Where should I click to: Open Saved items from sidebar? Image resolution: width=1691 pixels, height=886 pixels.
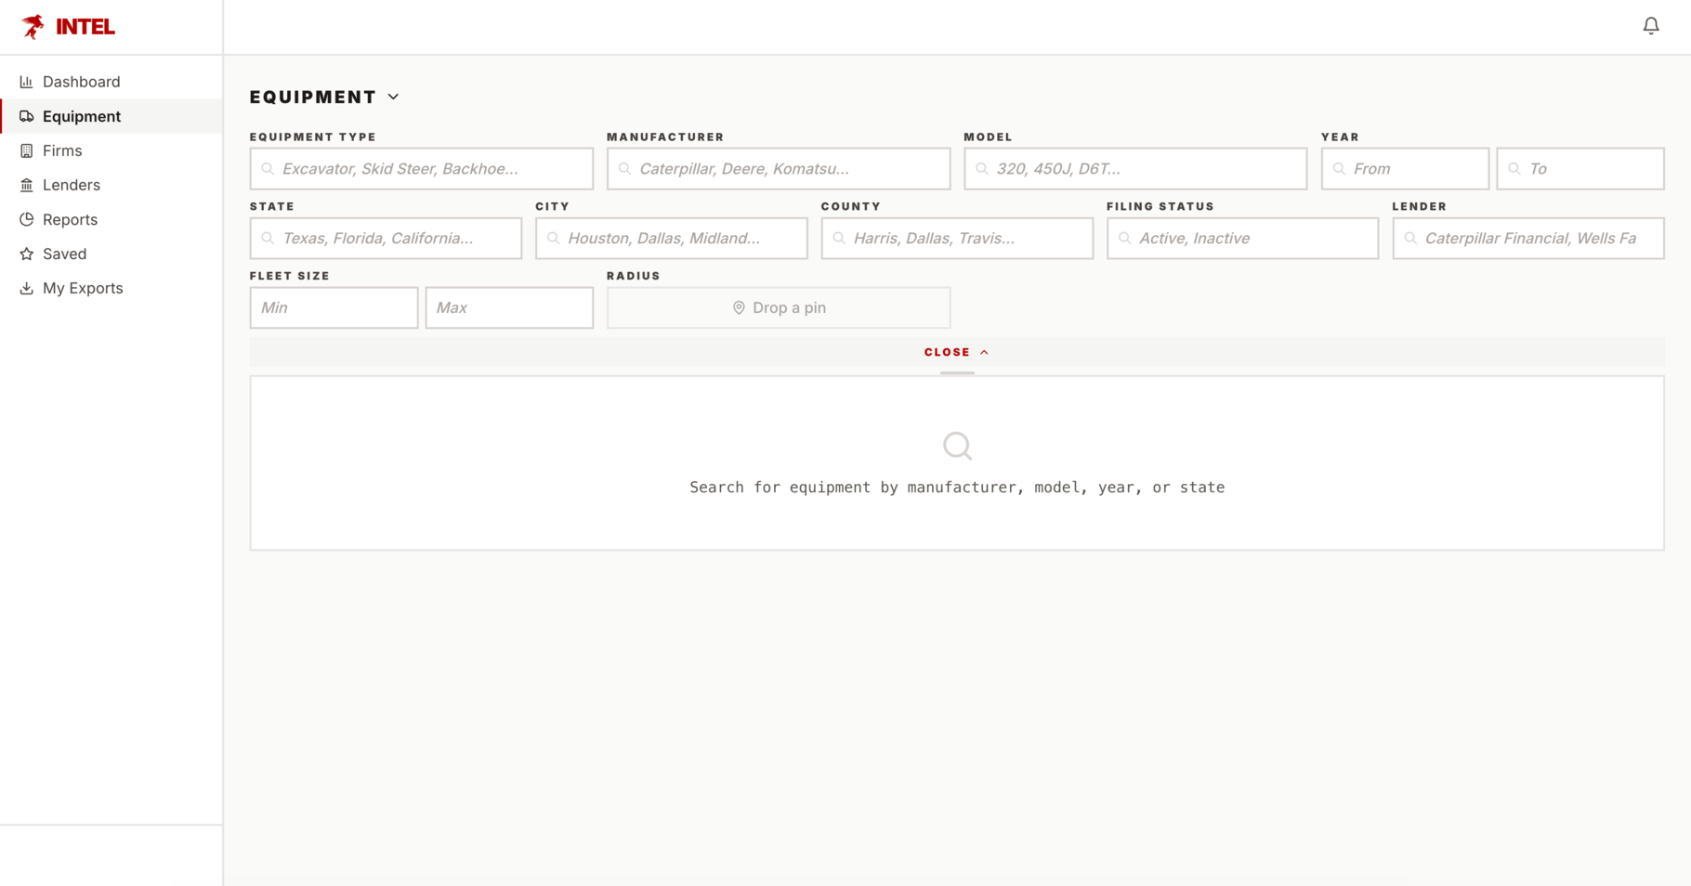tap(111, 254)
